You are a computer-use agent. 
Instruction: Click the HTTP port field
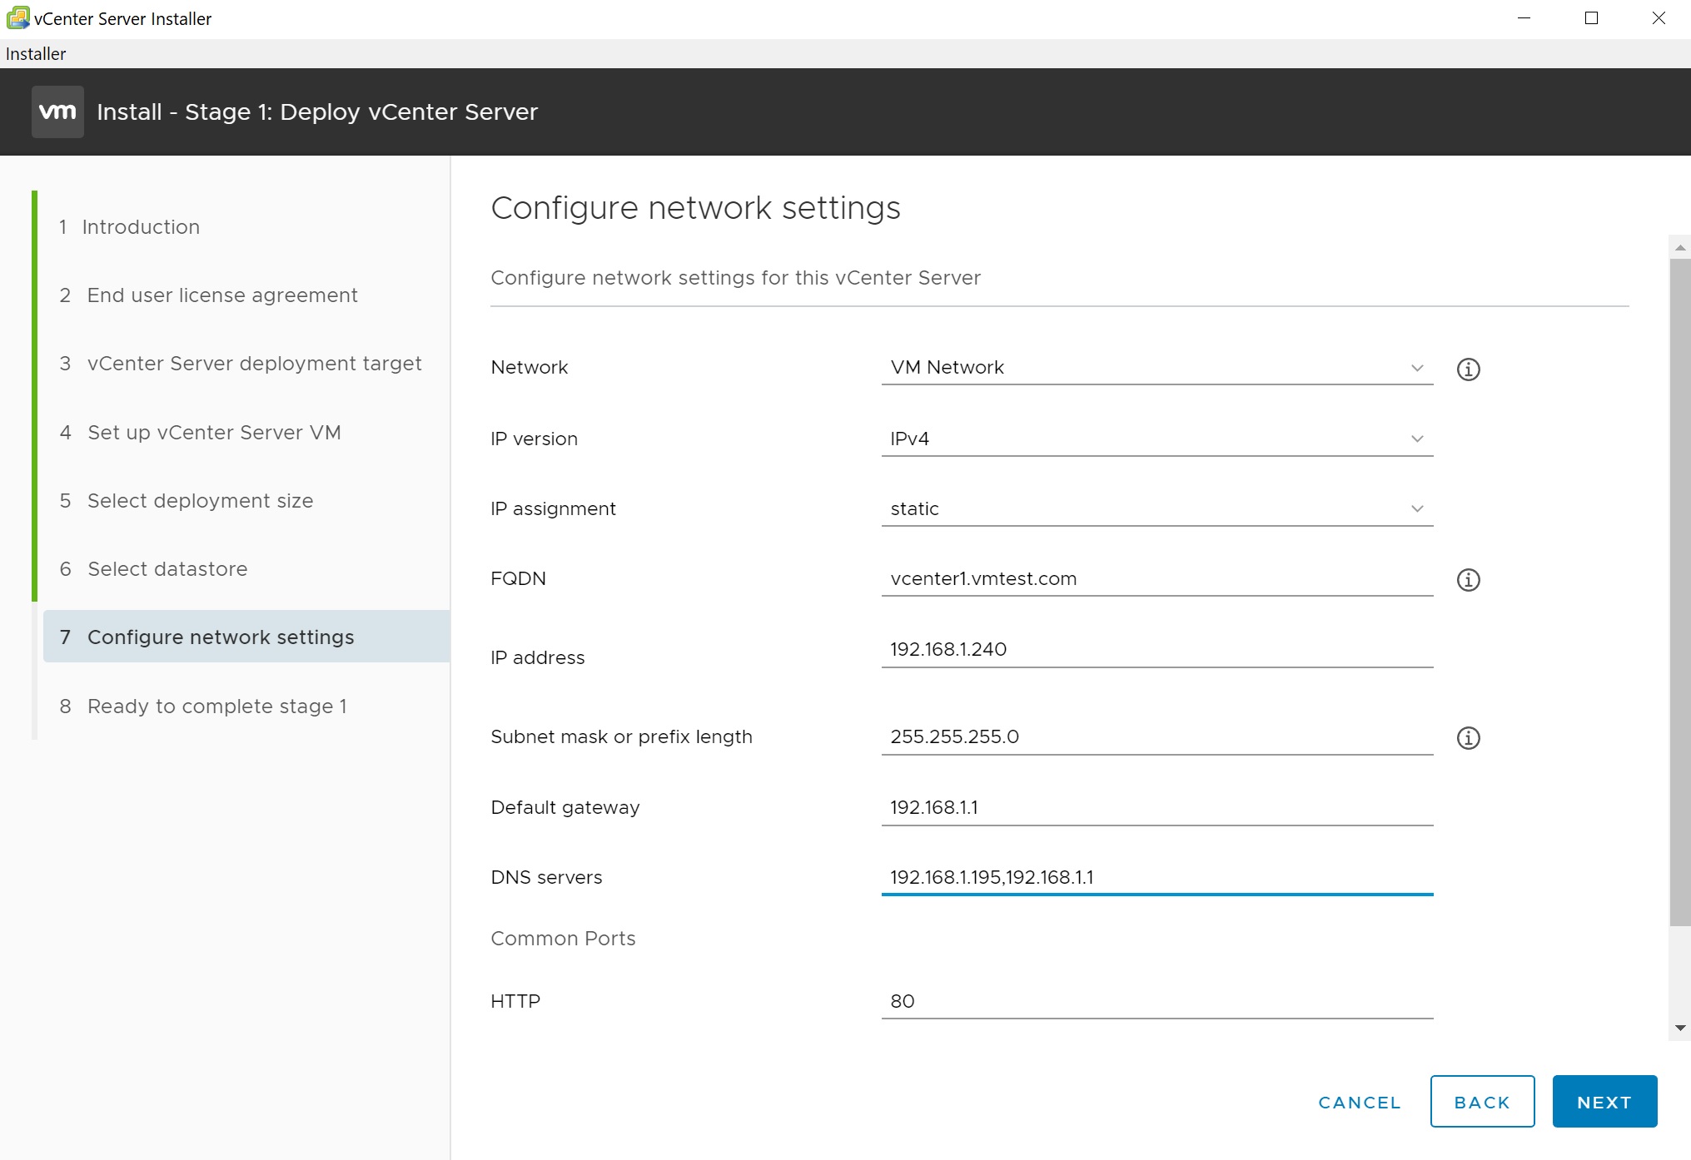[x=1156, y=1001]
